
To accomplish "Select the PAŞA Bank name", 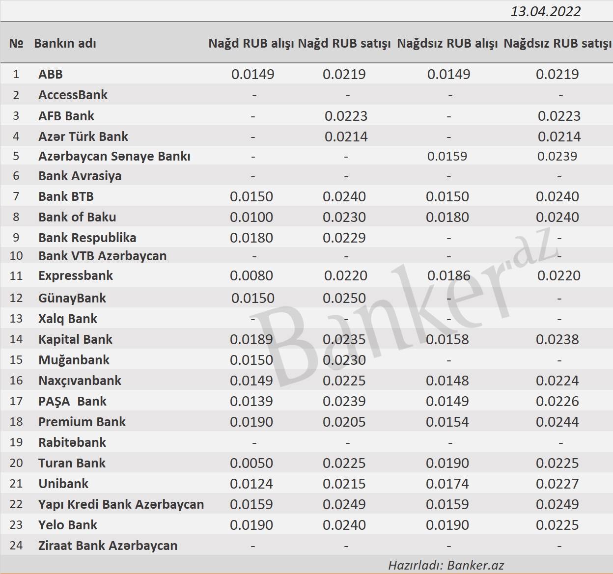I will (72, 401).
